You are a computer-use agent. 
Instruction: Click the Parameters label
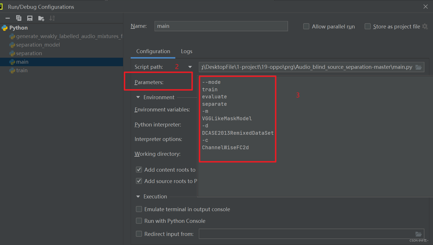149,82
